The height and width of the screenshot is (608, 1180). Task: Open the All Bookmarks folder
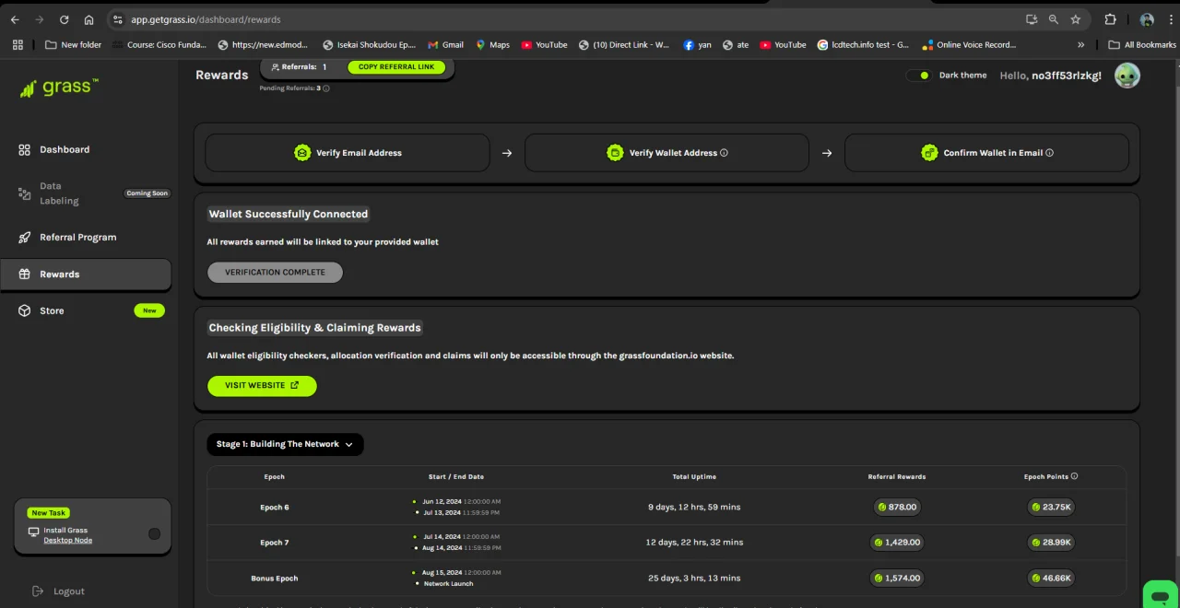[1142, 44]
